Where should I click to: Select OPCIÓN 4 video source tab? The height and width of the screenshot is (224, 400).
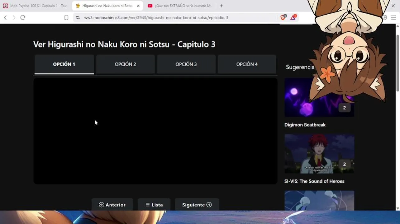point(247,64)
